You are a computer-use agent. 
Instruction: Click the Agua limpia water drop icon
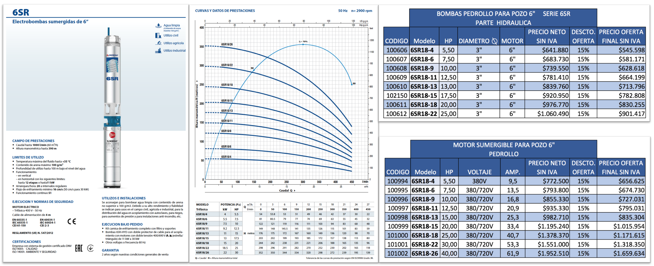point(158,26)
